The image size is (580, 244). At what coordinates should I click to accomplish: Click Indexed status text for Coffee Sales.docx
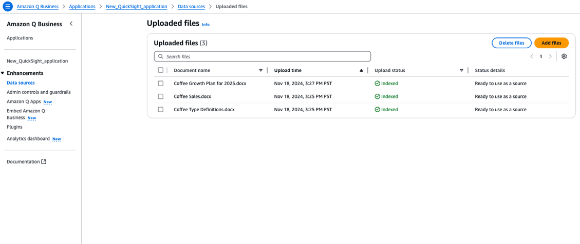389,96
